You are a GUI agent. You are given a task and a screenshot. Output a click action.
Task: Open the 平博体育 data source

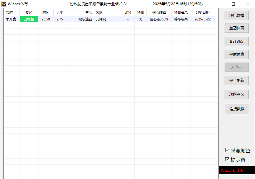(236, 54)
